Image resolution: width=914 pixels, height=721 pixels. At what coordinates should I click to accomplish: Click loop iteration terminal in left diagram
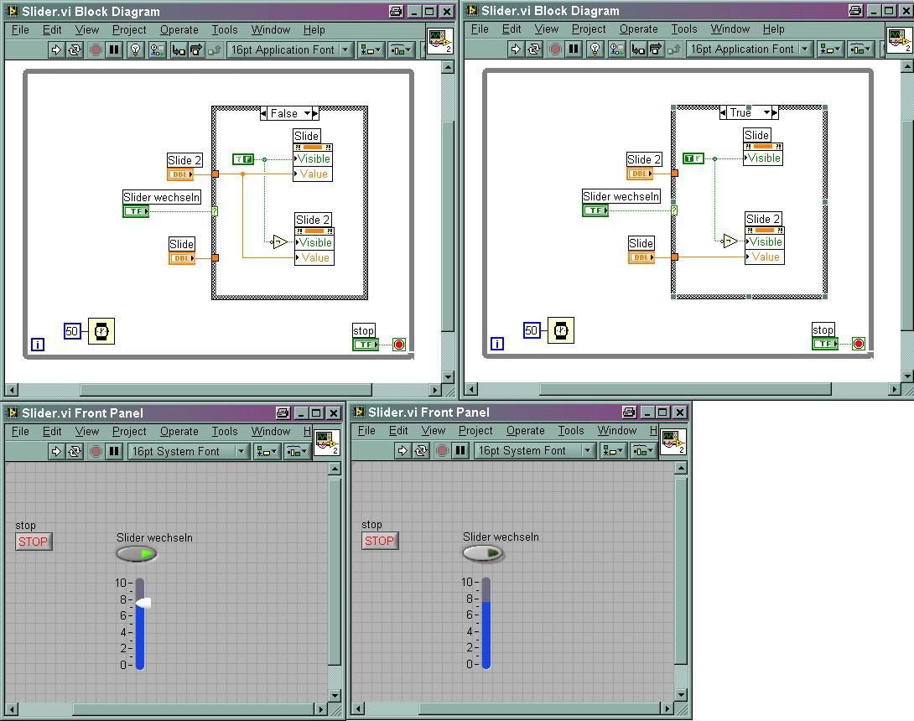37,345
